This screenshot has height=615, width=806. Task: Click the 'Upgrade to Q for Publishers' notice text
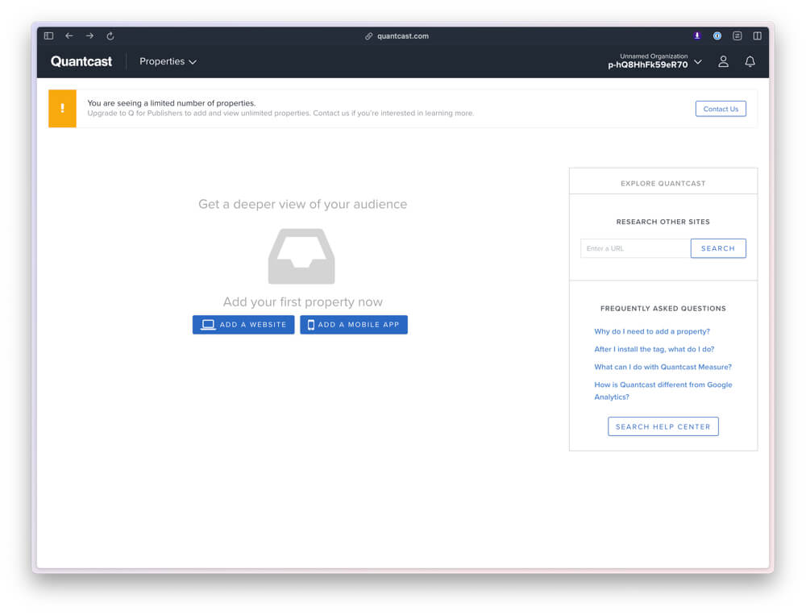tap(280, 113)
